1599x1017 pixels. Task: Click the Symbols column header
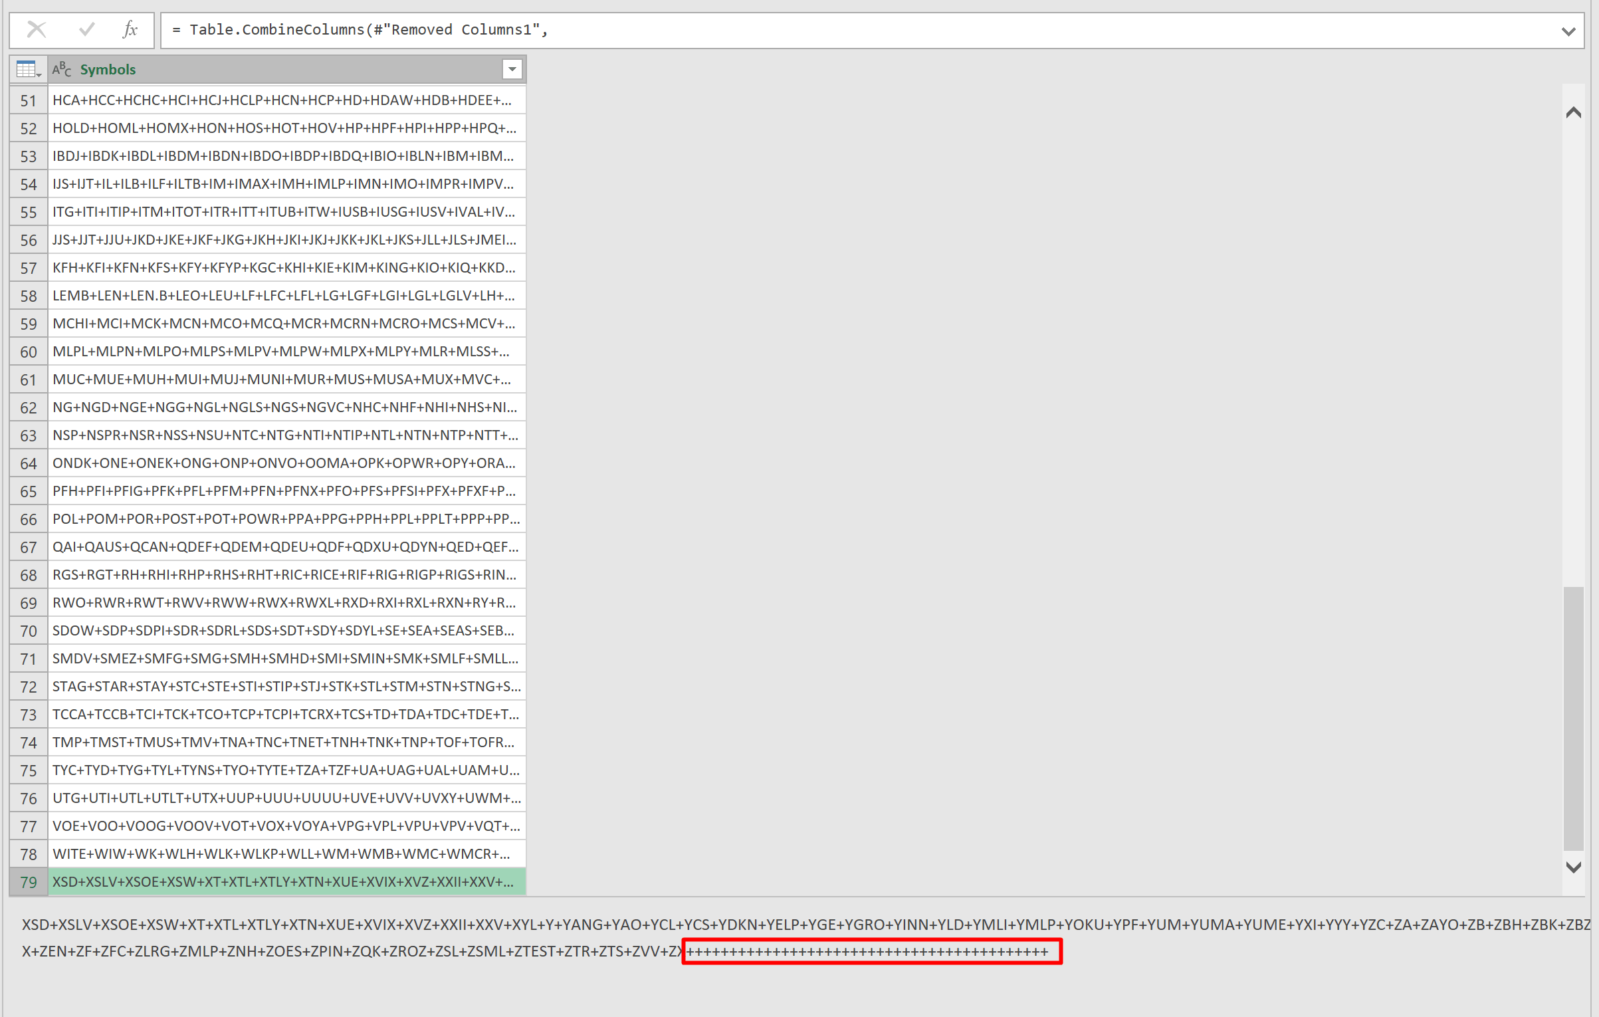coord(266,69)
